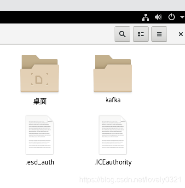This screenshot has width=185, height=188.
Task: Open the search button in file manager toolbar
Action: click(x=122, y=34)
